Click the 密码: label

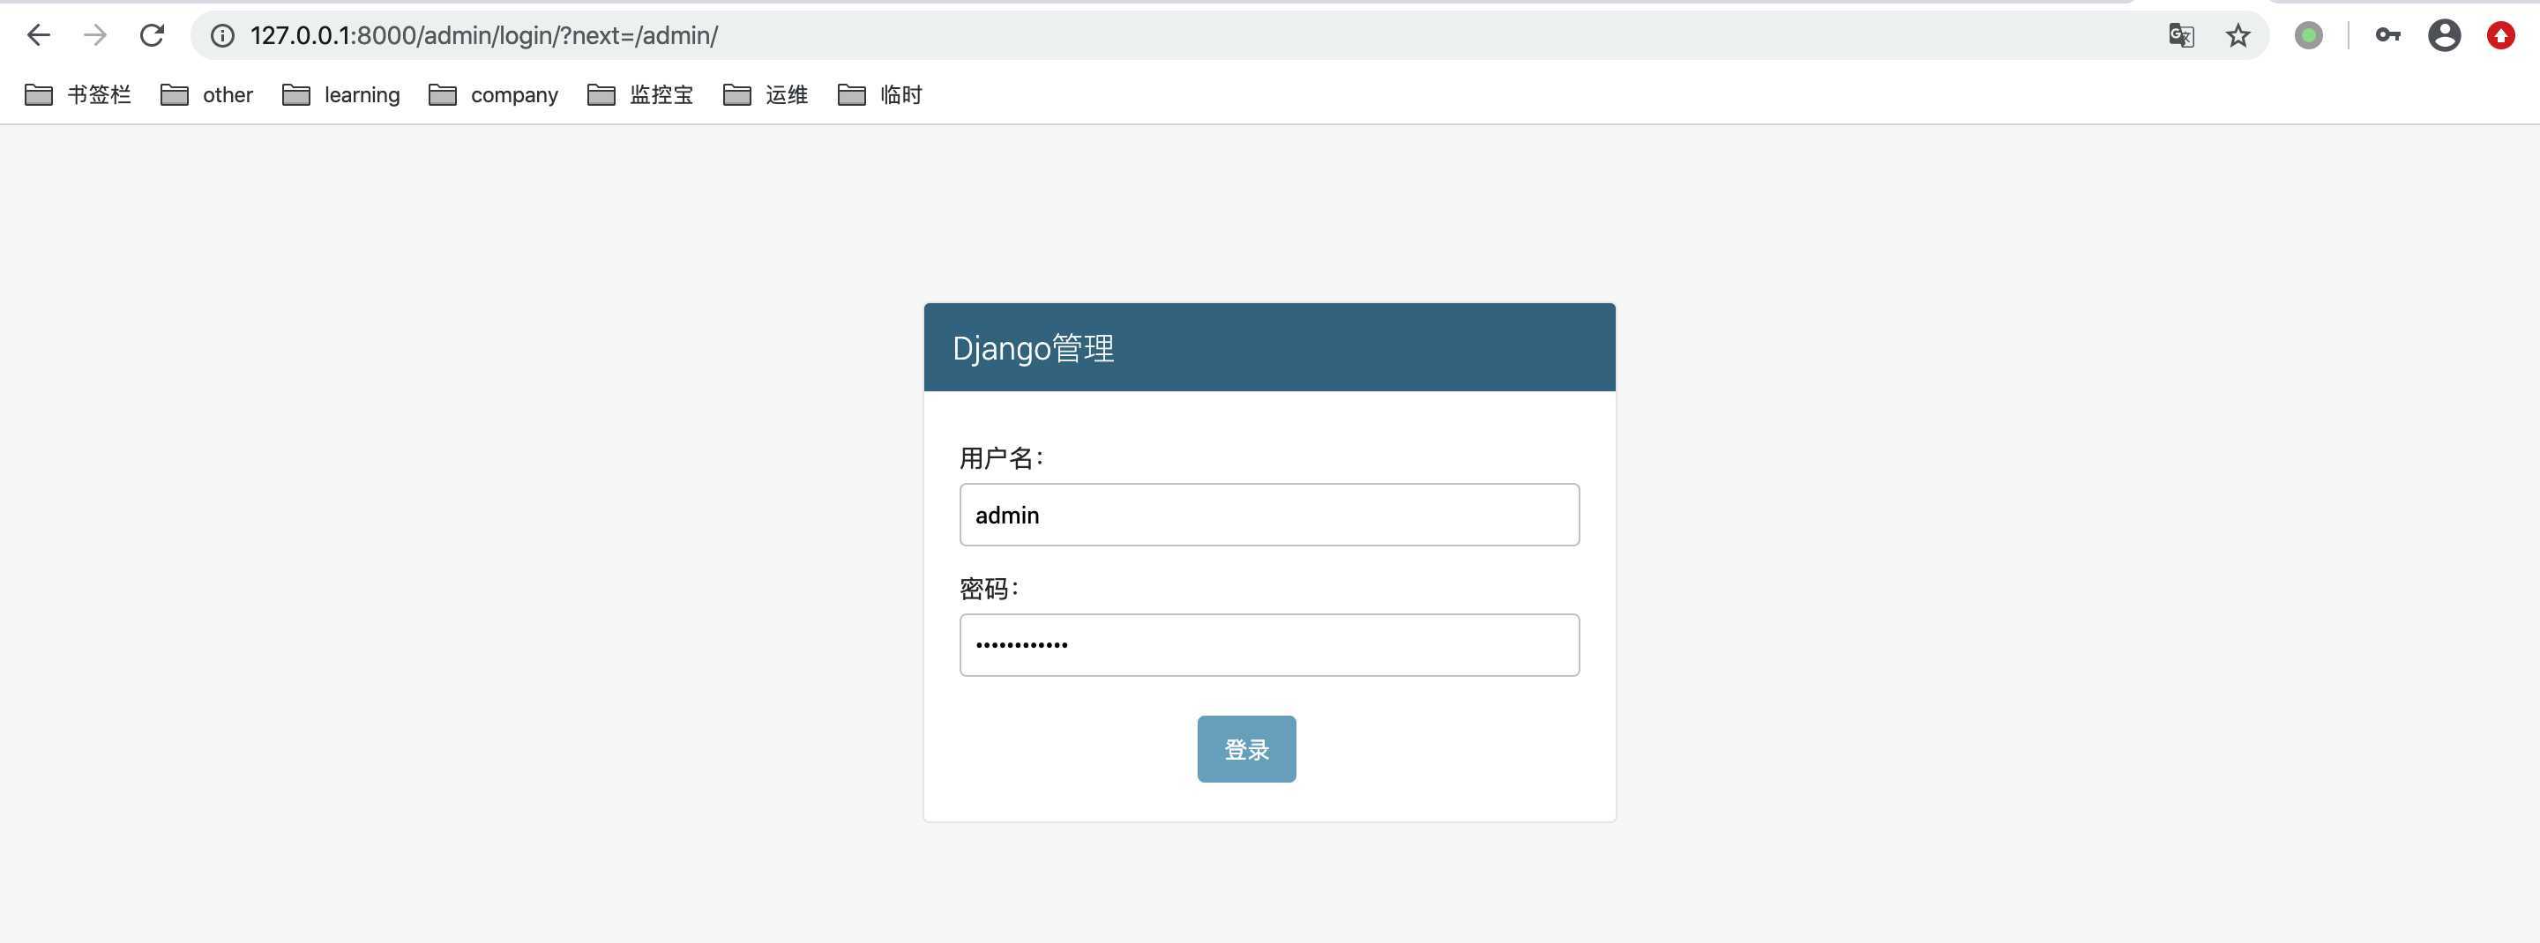[x=989, y=588]
